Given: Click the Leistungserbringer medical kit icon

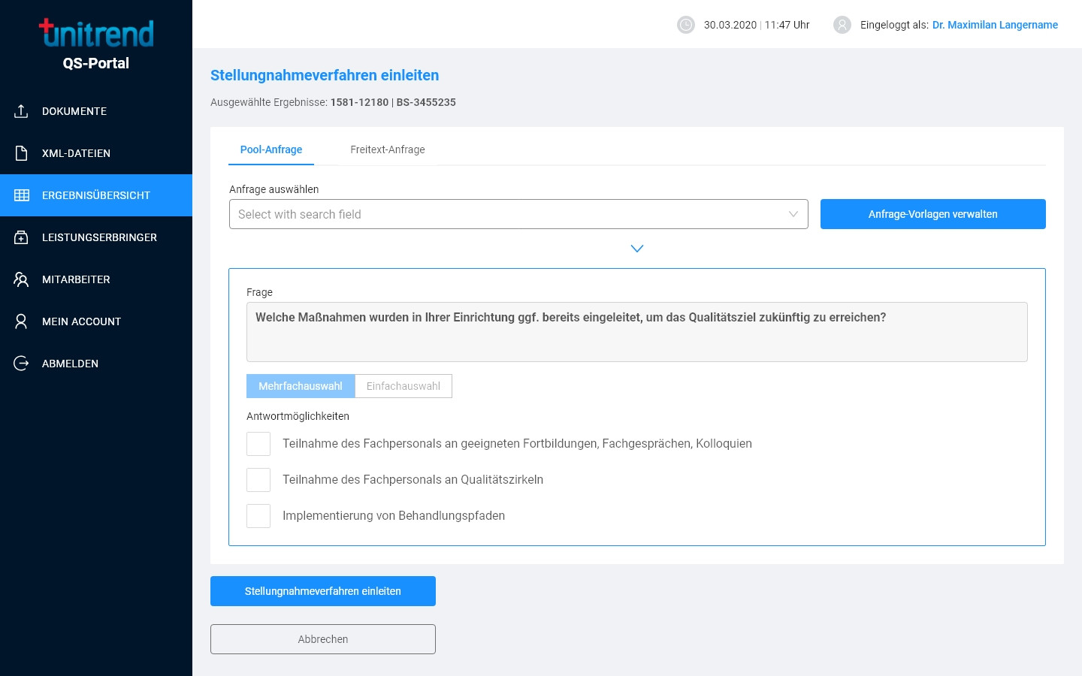Looking at the screenshot, I should pos(21,237).
